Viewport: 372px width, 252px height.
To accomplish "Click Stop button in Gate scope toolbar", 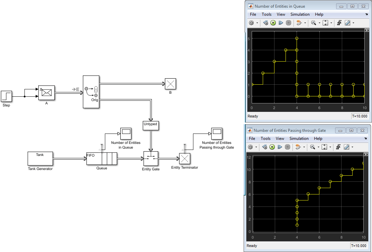I will tap(288, 147).
